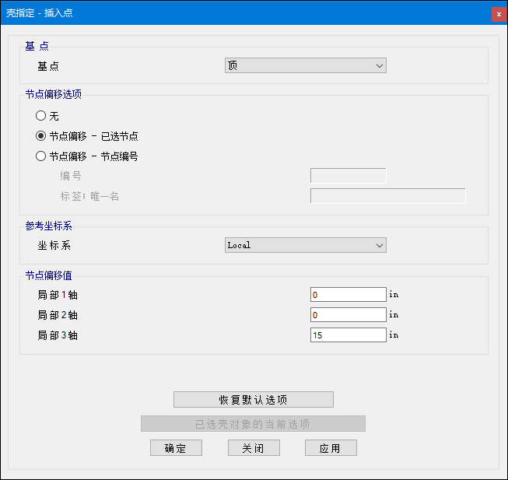Close the dialog with the red X button
Viewport: 508px width, 480px height.
coord(498,14)
